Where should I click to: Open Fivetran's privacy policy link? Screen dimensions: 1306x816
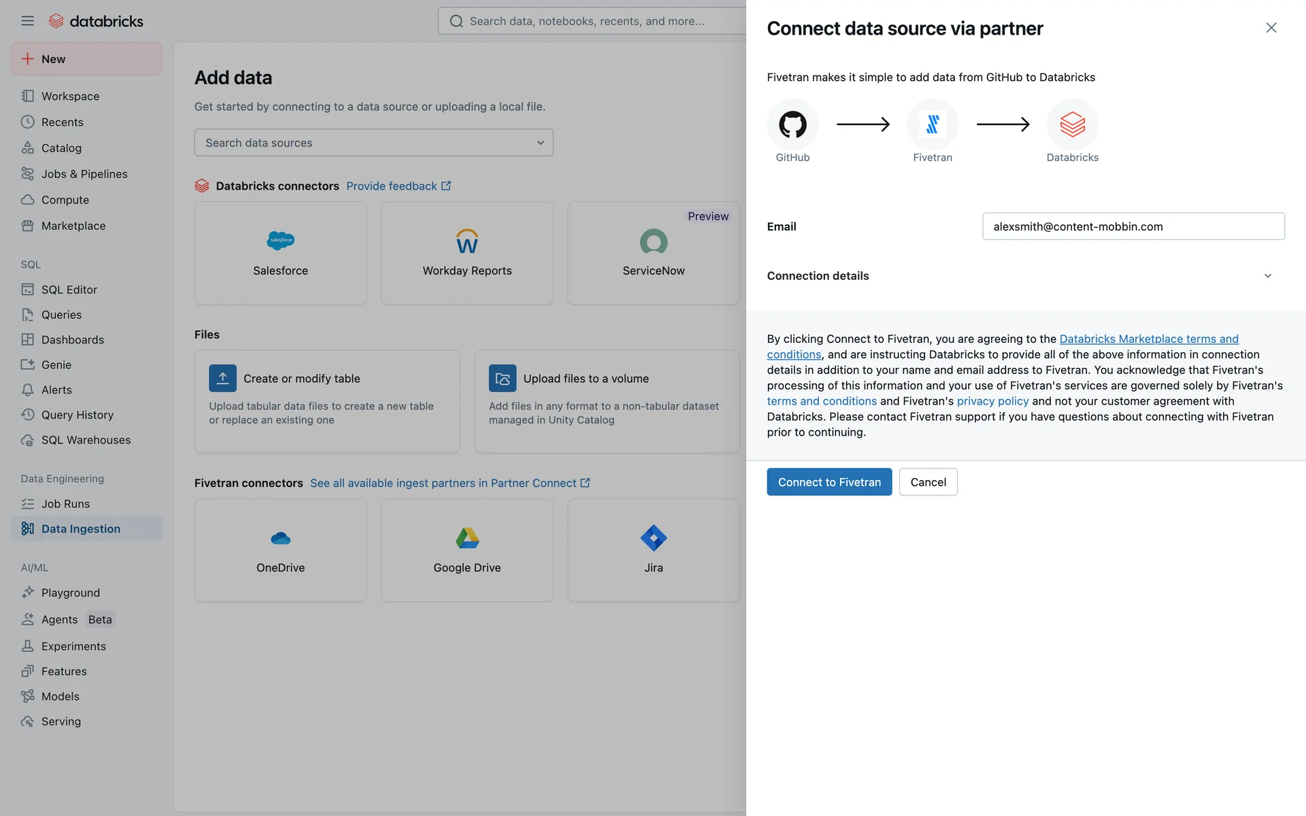point(992,401)
